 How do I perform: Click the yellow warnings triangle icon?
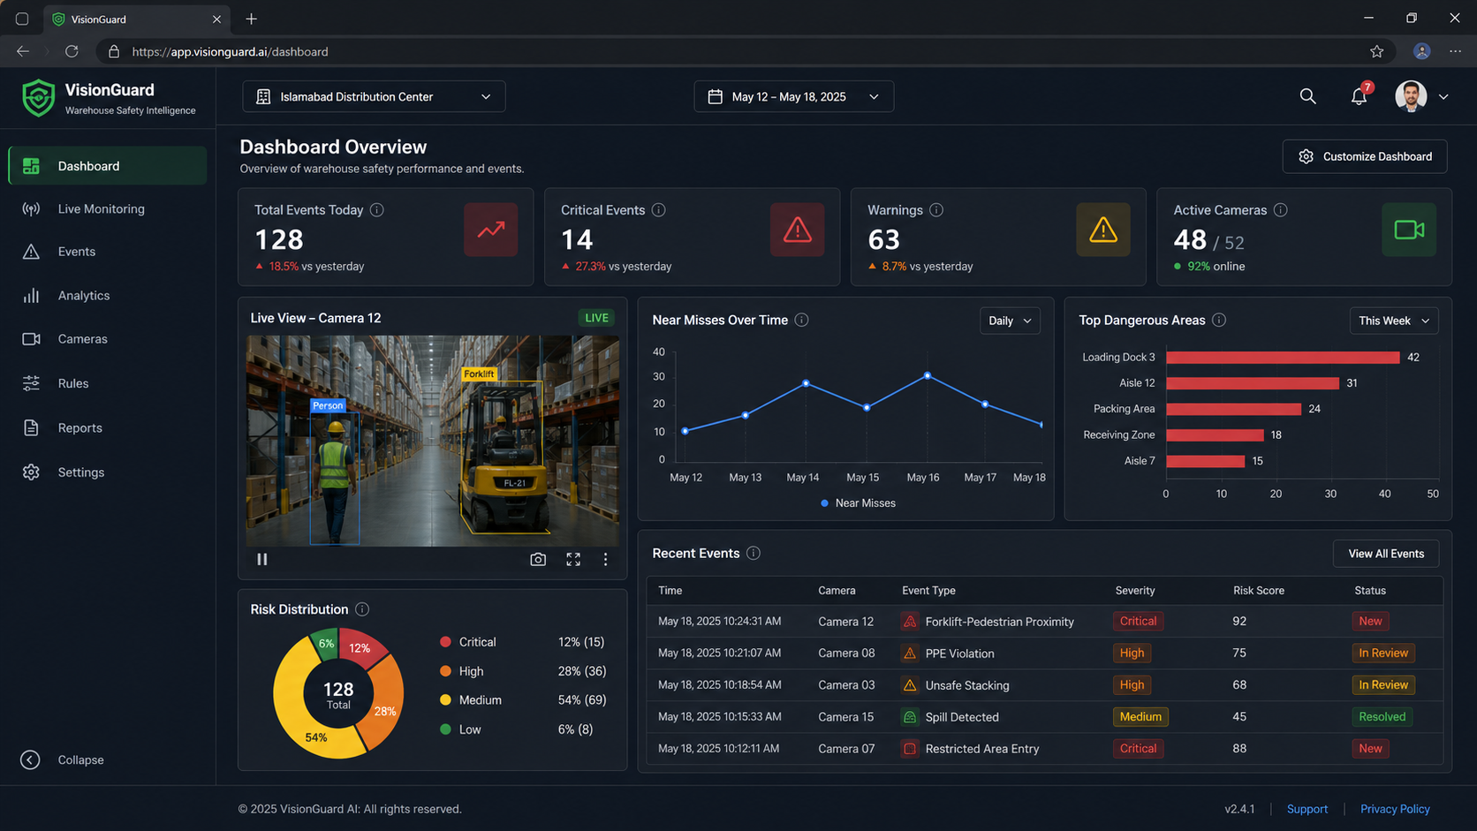click(1103, 230)
